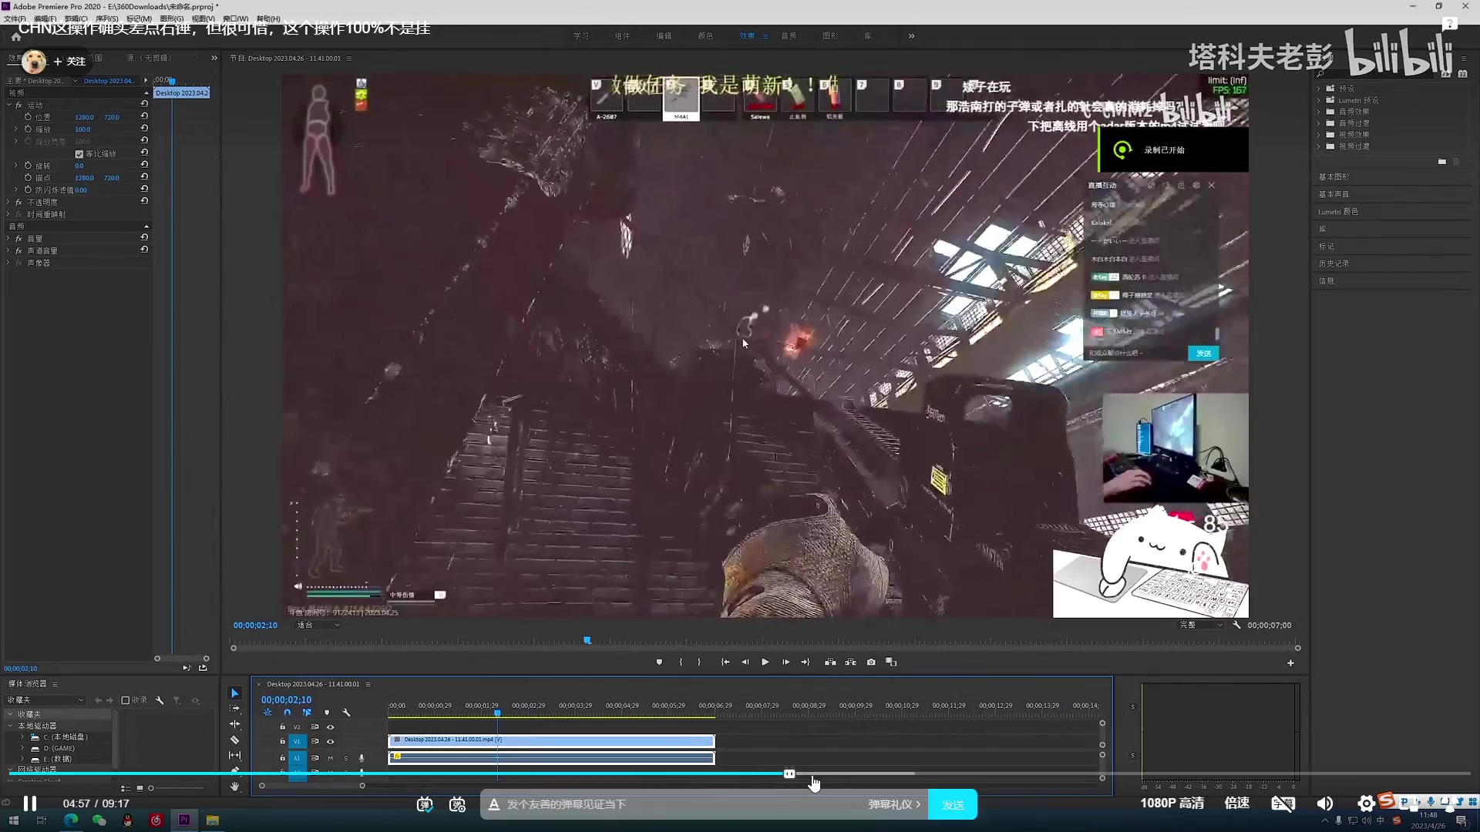
Task: Expand the 不透明度 opacity effect
Action: 9,203
